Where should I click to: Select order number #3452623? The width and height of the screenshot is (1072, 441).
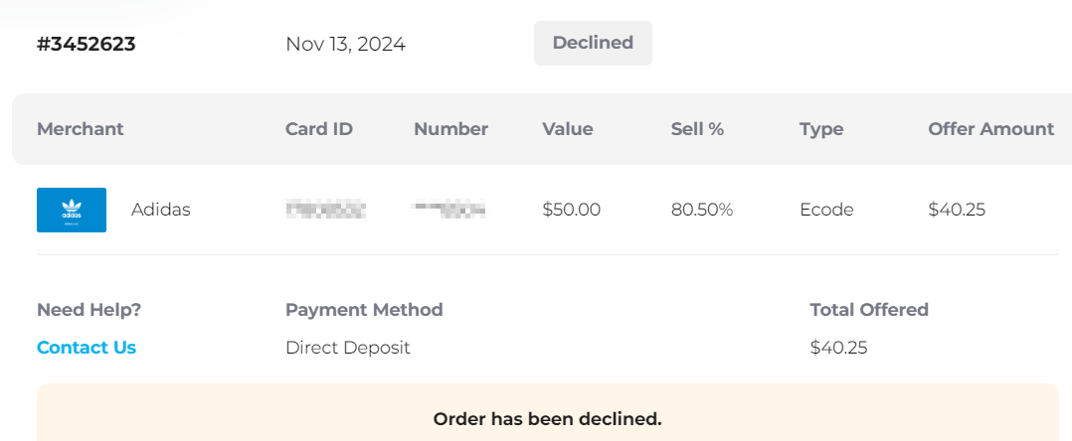87,45
